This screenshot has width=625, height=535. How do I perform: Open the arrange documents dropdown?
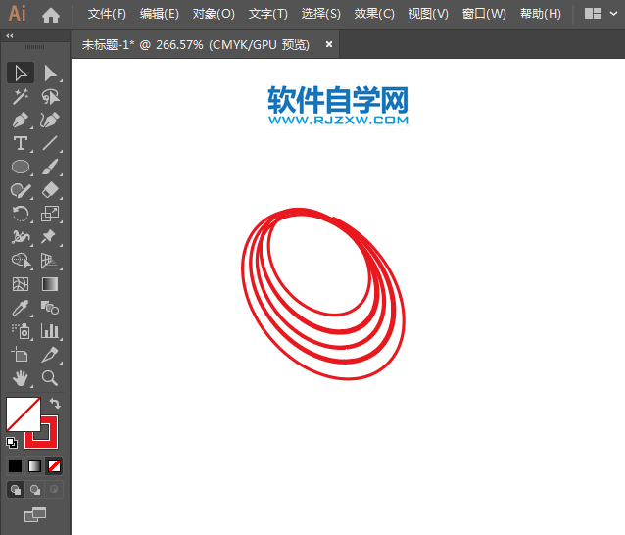pyautogui.click(x=601, y=14)
